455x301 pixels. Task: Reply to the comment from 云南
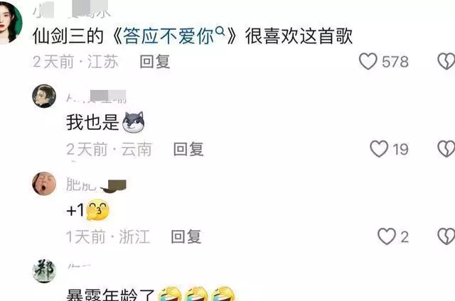point(188,149)
